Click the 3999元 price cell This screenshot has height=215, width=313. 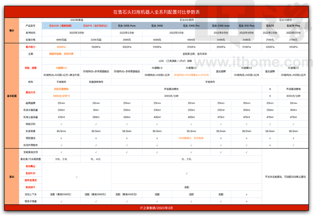click(127, 40)
